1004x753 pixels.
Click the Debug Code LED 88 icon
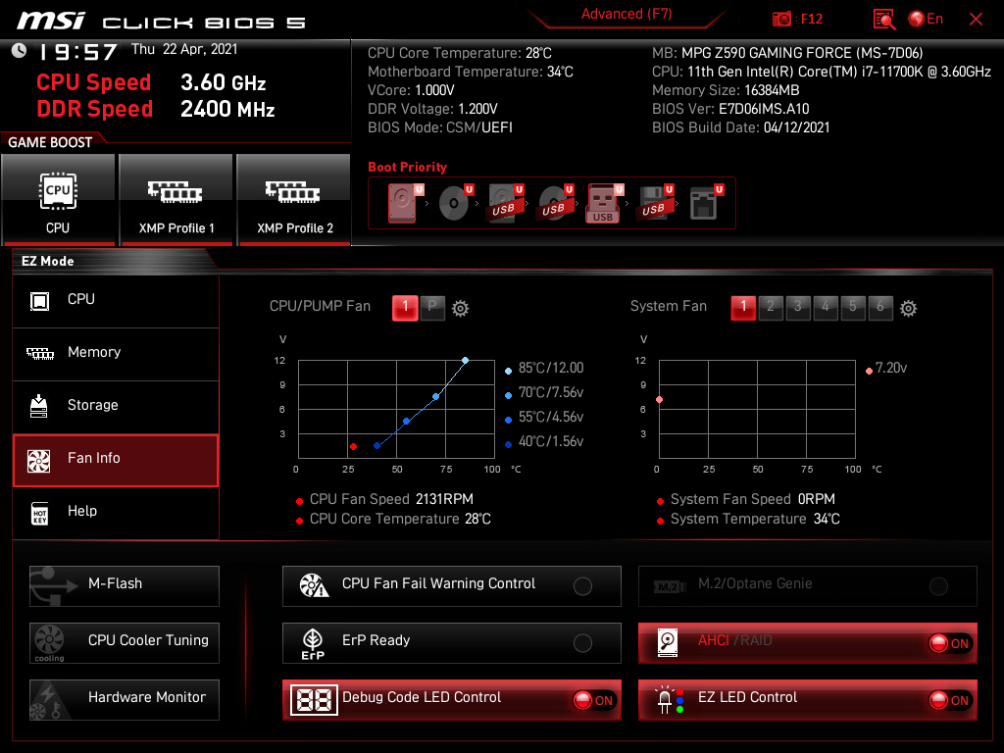pyautogui.click(x=314, y=700)
